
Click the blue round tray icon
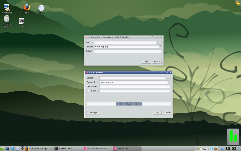click(x=212, y=148)
